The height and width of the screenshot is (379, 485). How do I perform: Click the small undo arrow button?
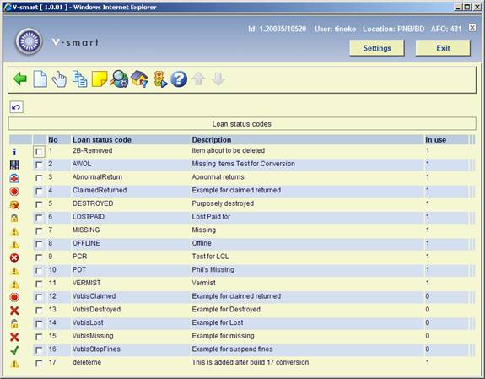pyautogui.click(x=16, y=107)
